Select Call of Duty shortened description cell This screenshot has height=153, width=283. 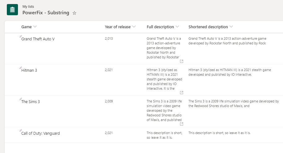(220, 133)
